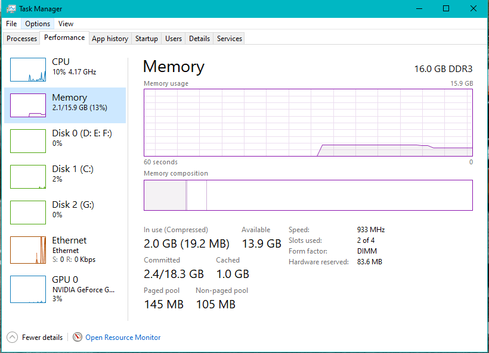Viewport: 489px width, 353px height.
Task: Click the Resource Monitor gauge icon
Action: point(78,338)
